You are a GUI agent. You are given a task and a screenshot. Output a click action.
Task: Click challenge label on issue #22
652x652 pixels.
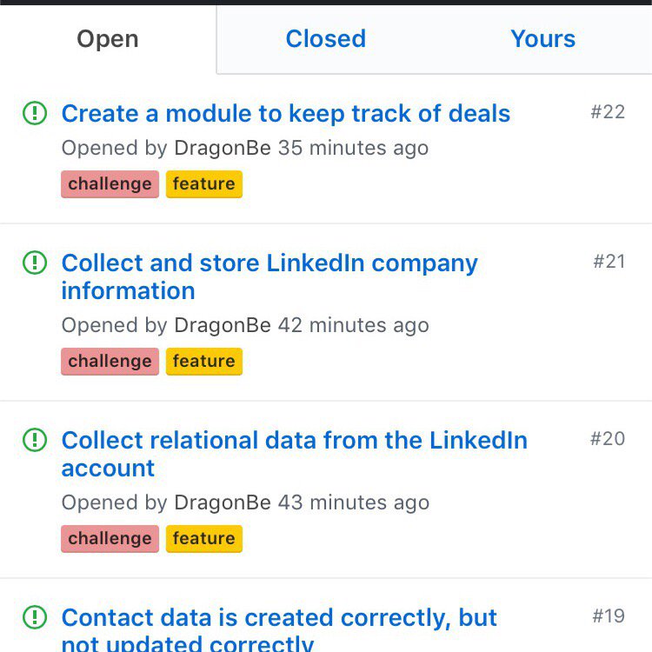(110, 184)
